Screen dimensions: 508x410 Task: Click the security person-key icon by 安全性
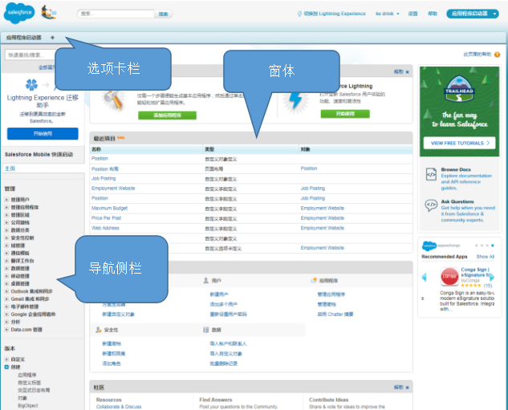point(99,330)
